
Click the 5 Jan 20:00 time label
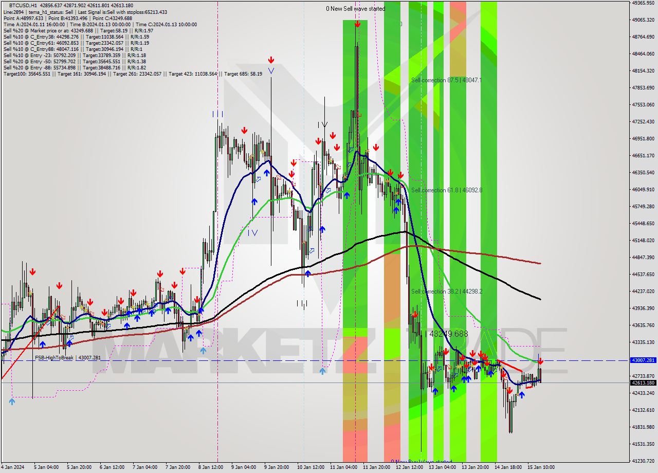point(78,467)
